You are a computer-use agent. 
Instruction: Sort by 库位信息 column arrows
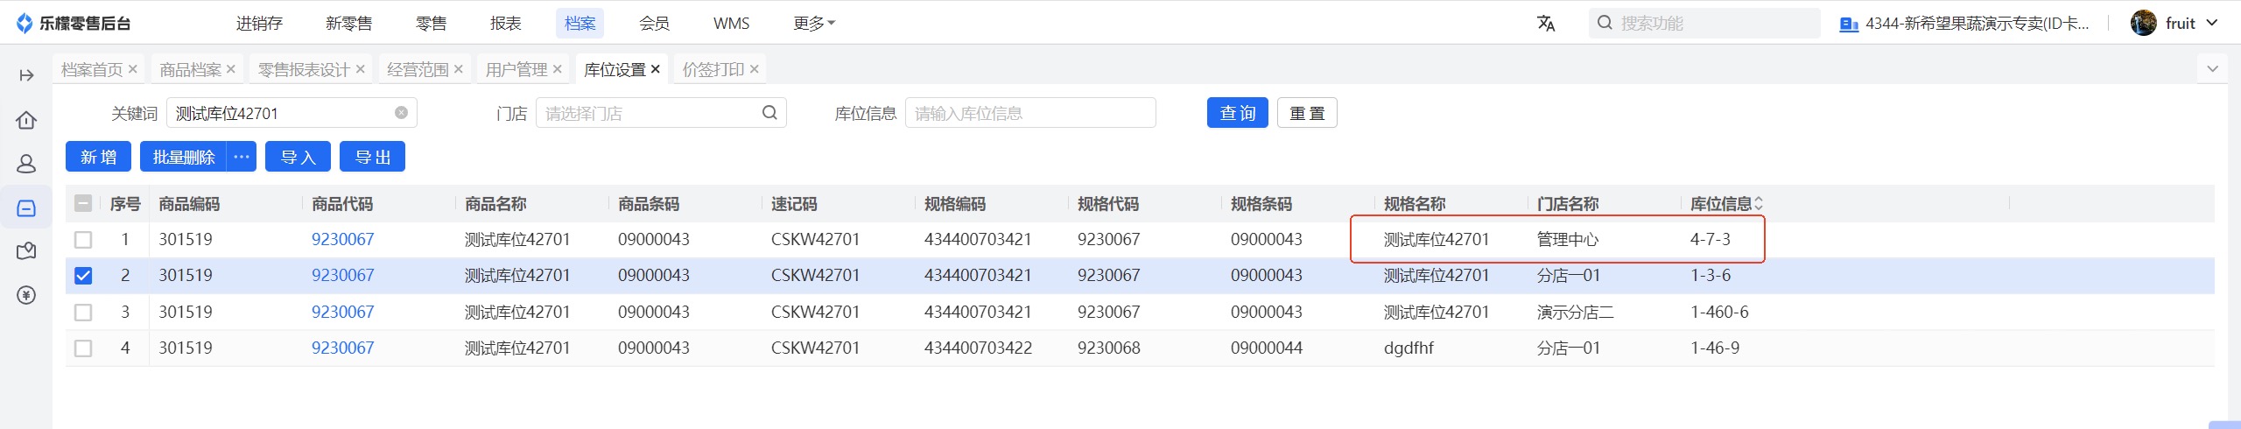[x=1759, y=204]
